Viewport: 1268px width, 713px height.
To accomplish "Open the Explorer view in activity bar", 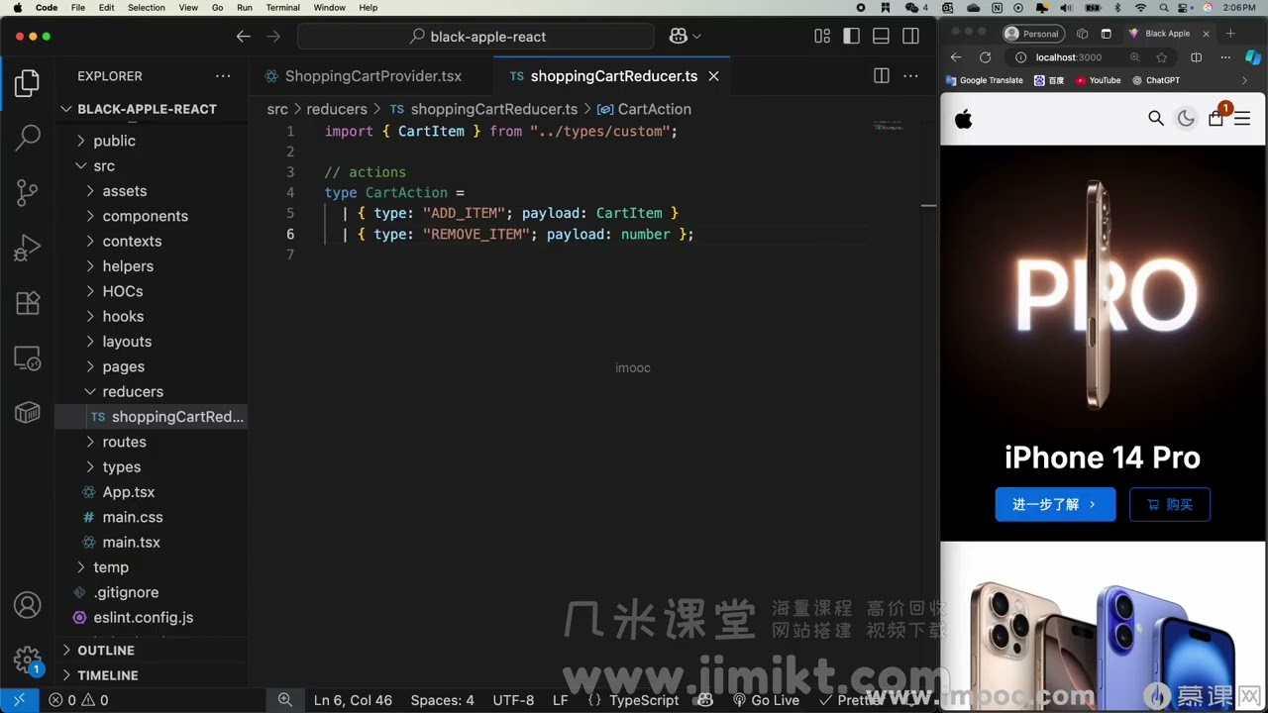I will 28,83.
